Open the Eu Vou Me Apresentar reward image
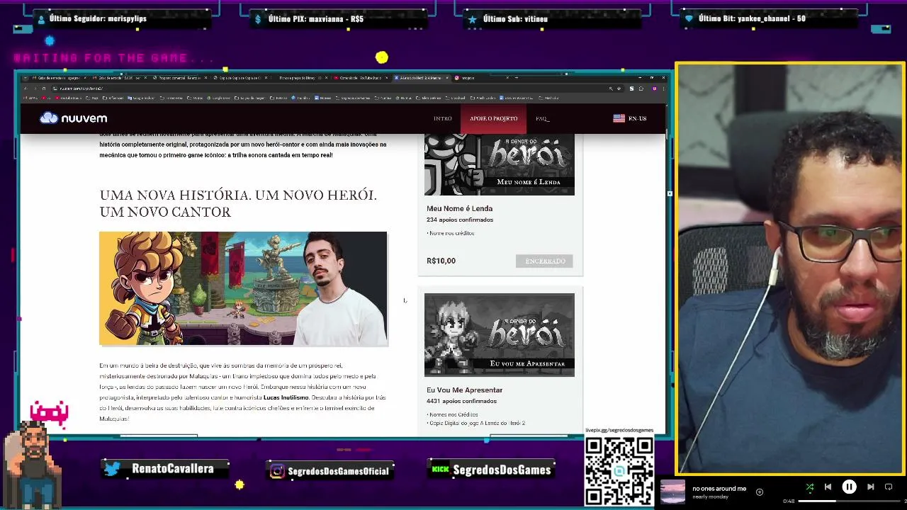The height and width of the screenshot is (510, 907). click(500, 334)
